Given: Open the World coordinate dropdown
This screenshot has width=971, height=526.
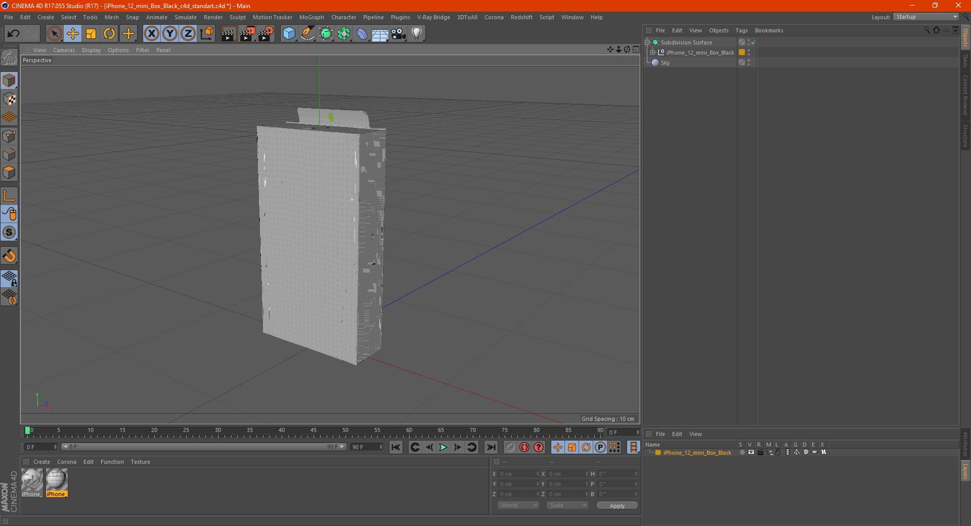Looking at the screenshot, I should point(518,506).
